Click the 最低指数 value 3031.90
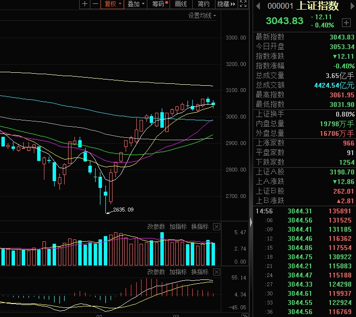The width and height of the screenshot is (356, 317). 342,105
